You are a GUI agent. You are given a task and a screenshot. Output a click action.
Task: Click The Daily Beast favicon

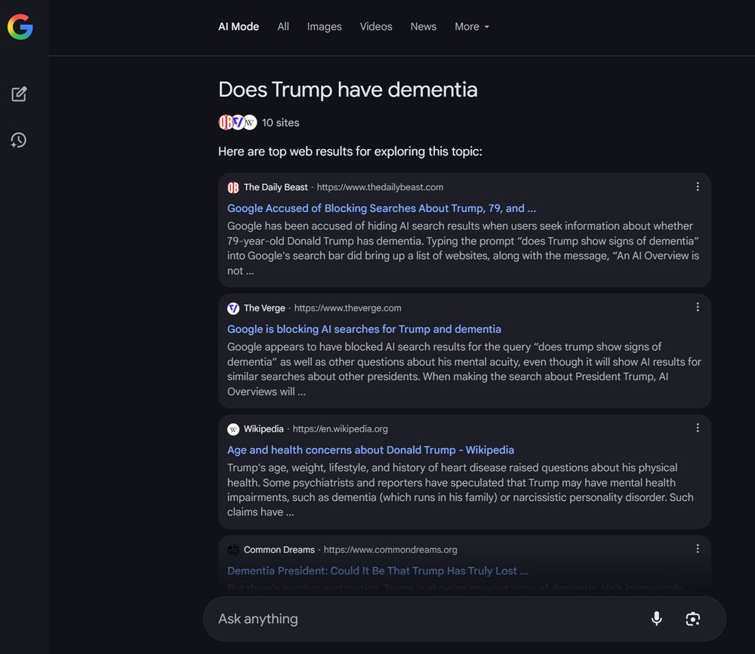tap(233, 187)
